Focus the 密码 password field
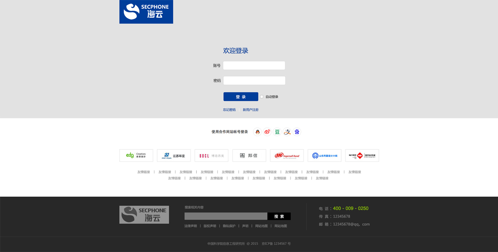Image resolution: width=498 pixels, height=252 pixels. tap(254, 81)
